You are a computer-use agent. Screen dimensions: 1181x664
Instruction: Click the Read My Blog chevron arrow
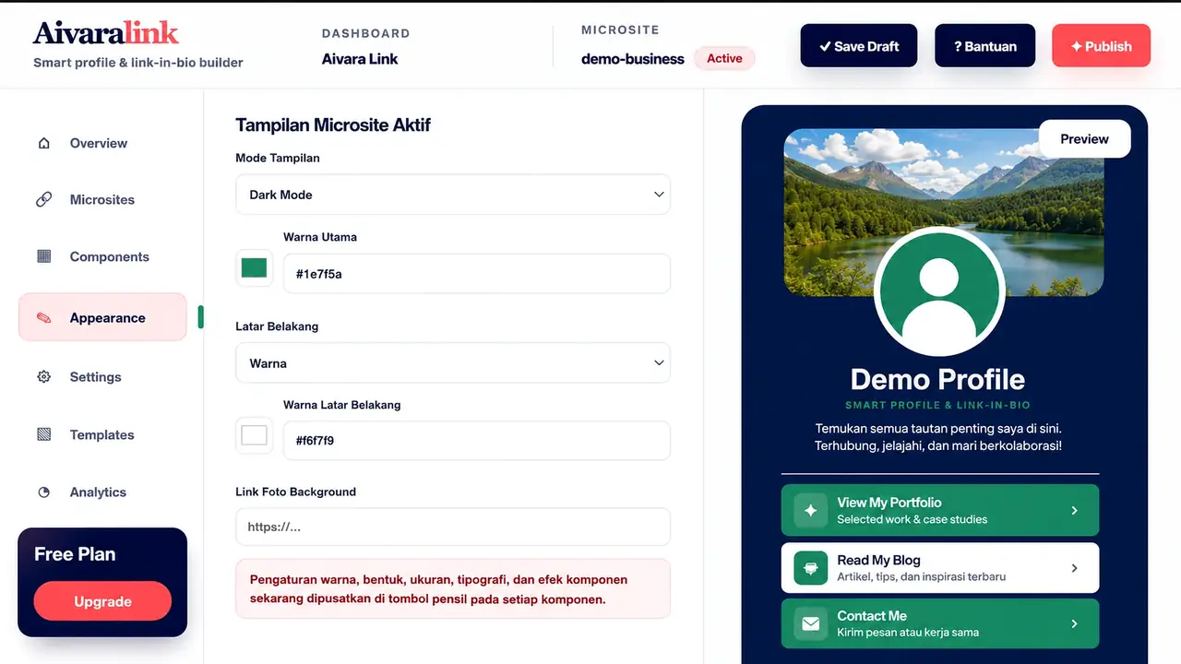(1074, 568)
